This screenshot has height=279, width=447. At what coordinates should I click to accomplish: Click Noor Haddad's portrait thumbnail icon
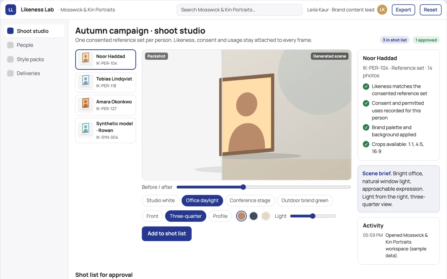pyautogui.click(x=86, y=59)
